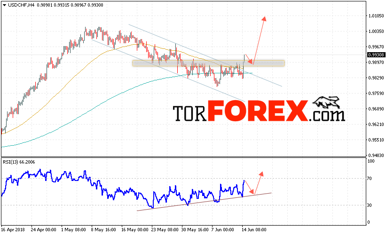Click the 0.98290 price axis label

(376, 78)
